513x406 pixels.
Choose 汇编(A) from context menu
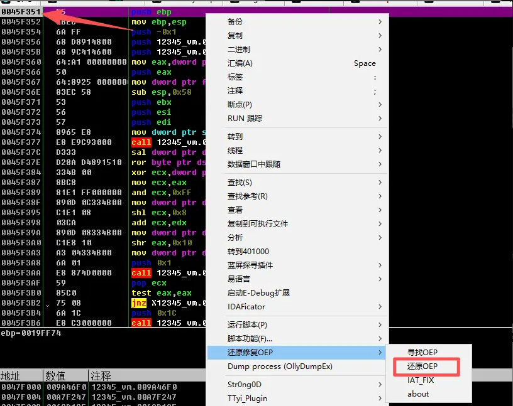[x=297, y=63]
